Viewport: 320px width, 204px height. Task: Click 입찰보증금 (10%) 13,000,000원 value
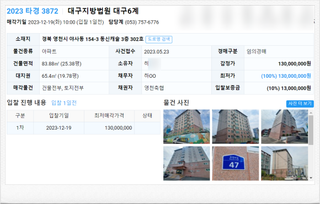pyautogui.click(x=289, y=88)
